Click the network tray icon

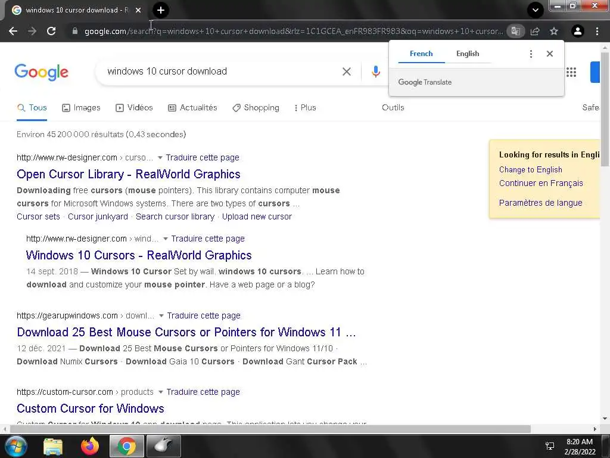[x=550, y=446]
